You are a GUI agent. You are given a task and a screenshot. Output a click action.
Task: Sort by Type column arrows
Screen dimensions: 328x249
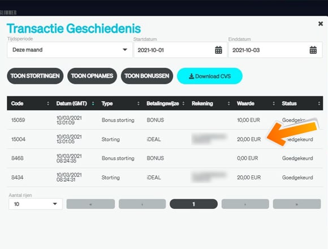pyautogui.click(x=139, y=104)
